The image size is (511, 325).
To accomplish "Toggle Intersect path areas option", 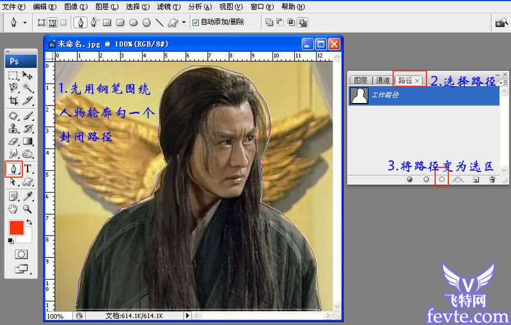I will tap(291, 22).
